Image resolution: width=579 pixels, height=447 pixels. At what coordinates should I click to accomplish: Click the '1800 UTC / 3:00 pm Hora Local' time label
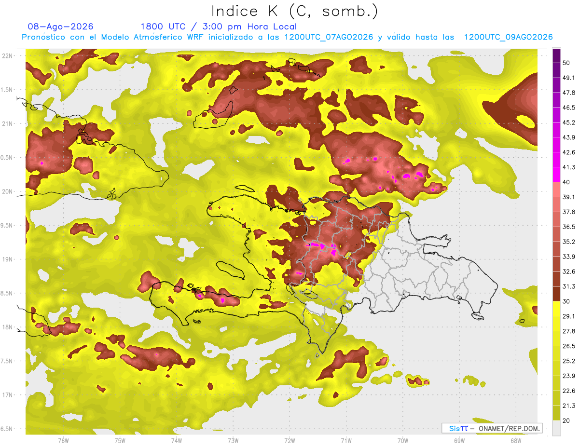[x=219, y=27]
